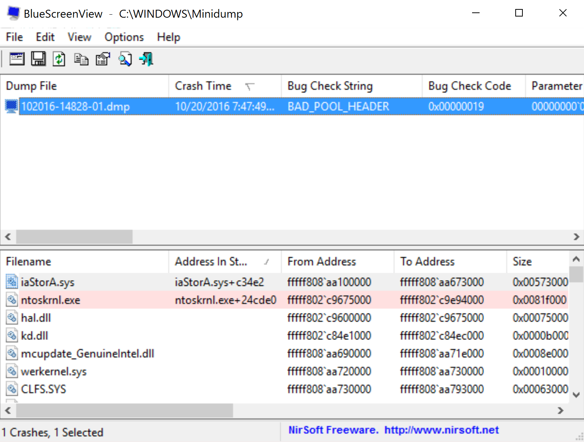This screenshot has width=584, height=442.
Task: Sort by Crash Time column header
Action: [225, 86]
